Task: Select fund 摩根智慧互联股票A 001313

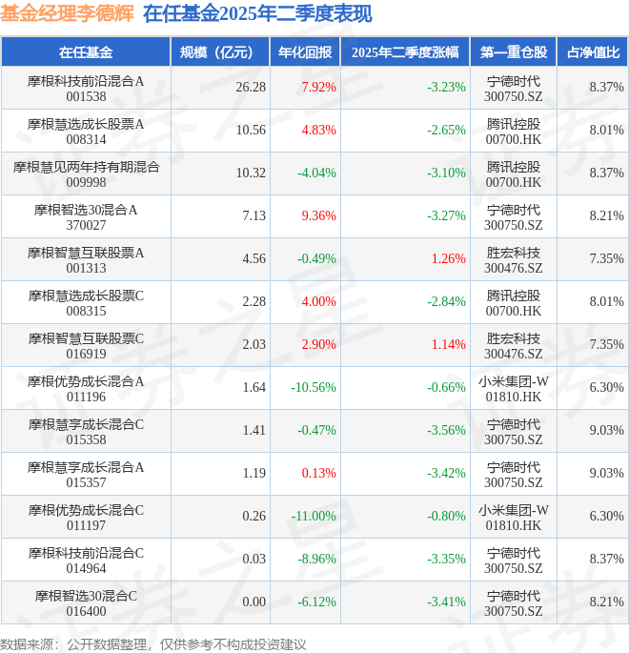Action: tap(86, 260)
